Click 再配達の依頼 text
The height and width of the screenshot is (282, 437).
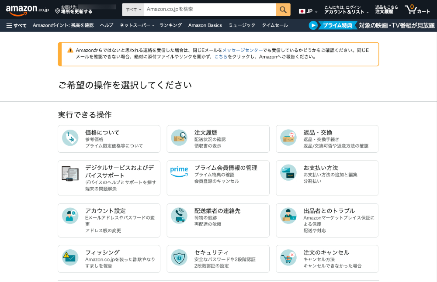[208, 224]
